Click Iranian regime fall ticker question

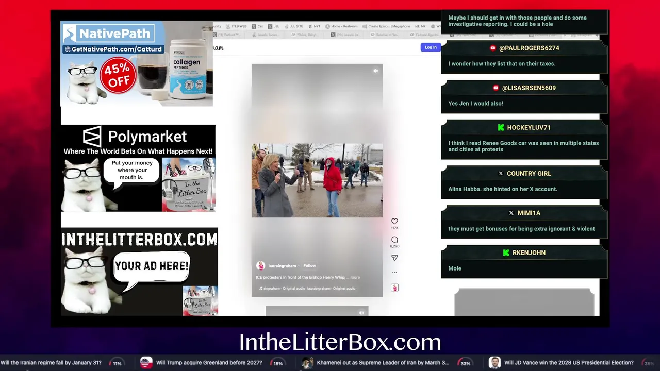tap(51, 363)
